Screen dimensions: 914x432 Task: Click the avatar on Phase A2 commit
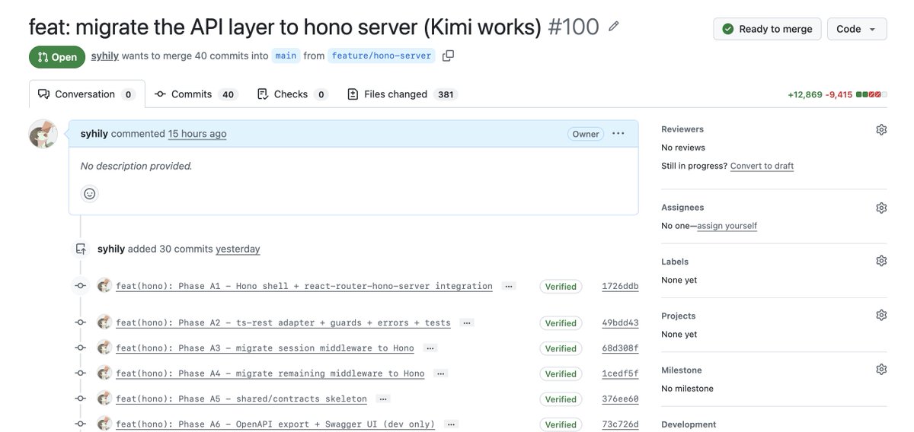point(104,322)
